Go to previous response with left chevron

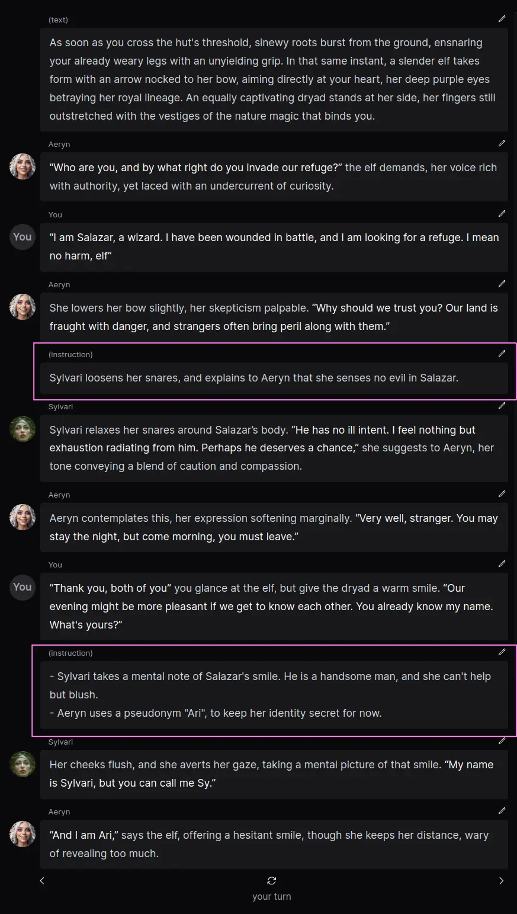(x=42, y=881)
